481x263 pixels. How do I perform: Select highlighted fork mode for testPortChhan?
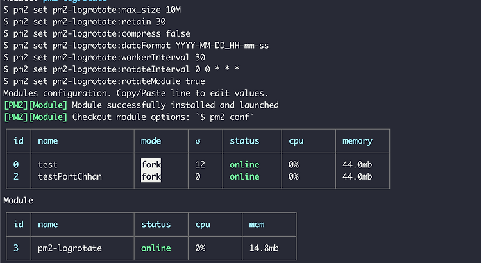pyautogui.click(x=151, y=176)
